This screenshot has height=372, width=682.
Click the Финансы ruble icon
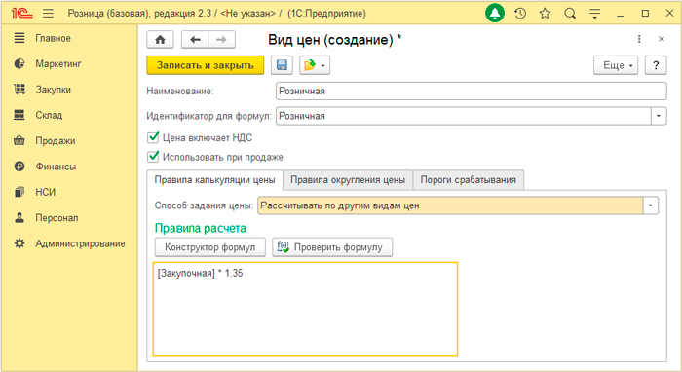19,166
